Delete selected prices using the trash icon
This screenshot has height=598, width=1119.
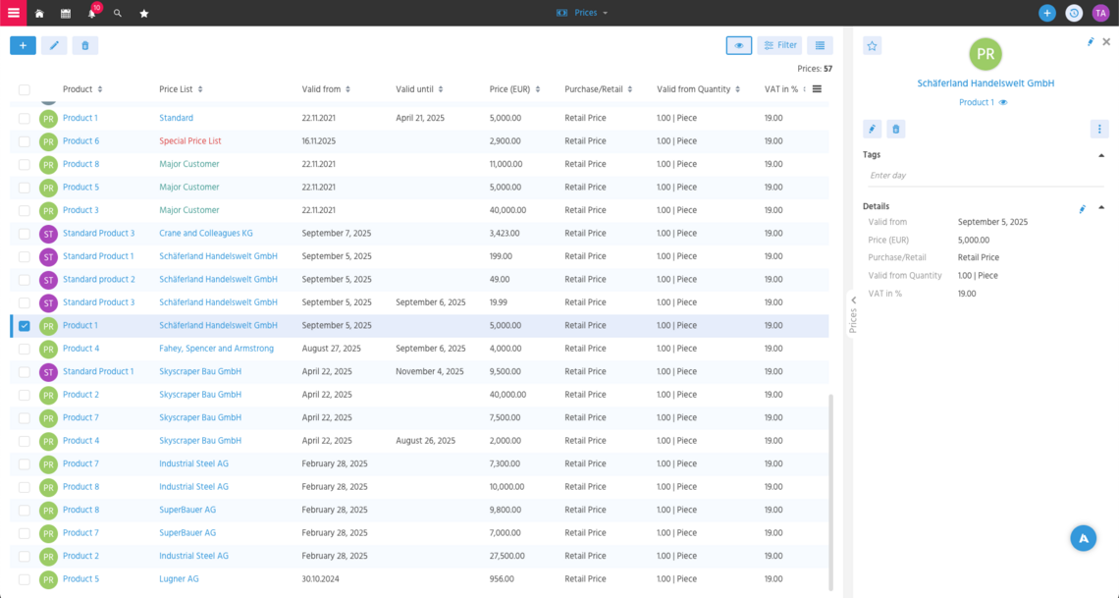(85, 45)
